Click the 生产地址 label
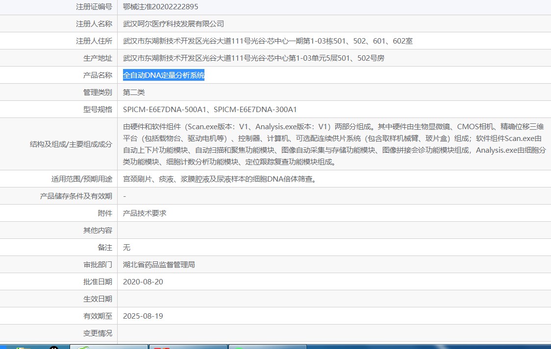551x349 pixels. point(98,58)
